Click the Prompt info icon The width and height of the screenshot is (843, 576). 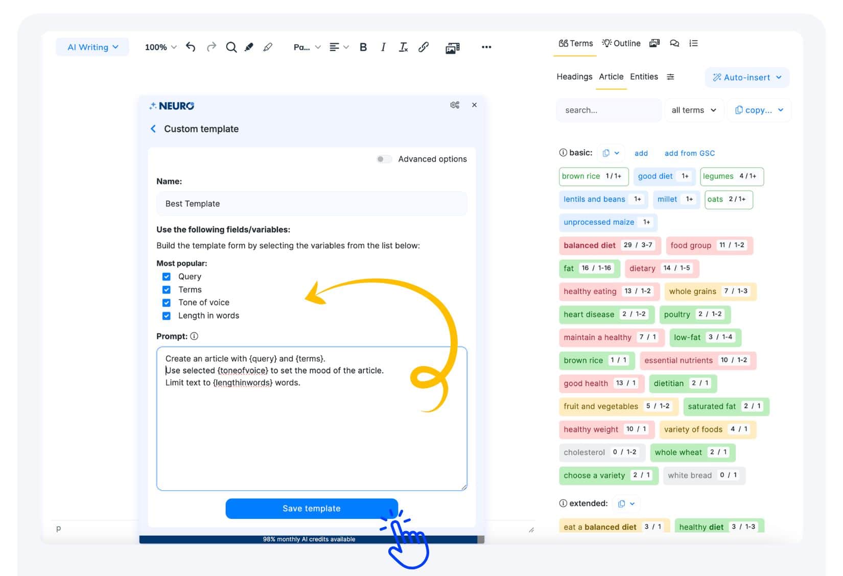[x=194, y=336]
